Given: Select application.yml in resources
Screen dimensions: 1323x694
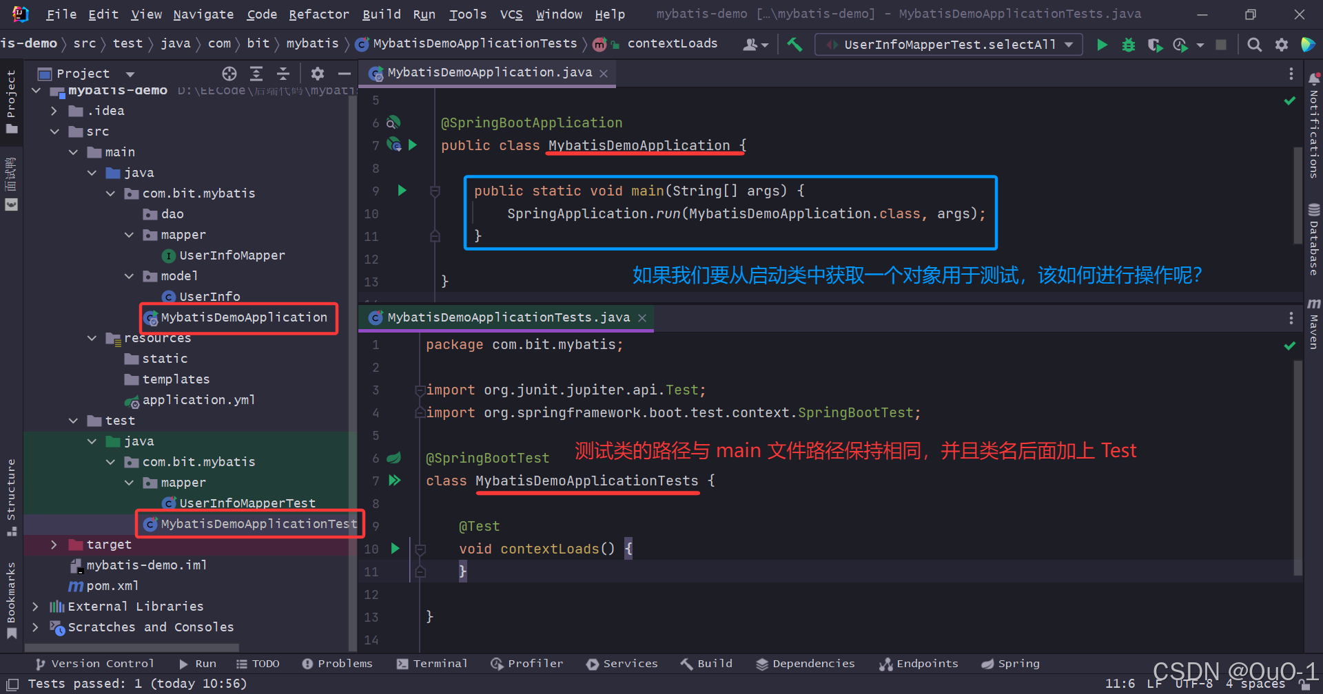Looking at the screenshot, I should 198,400.
